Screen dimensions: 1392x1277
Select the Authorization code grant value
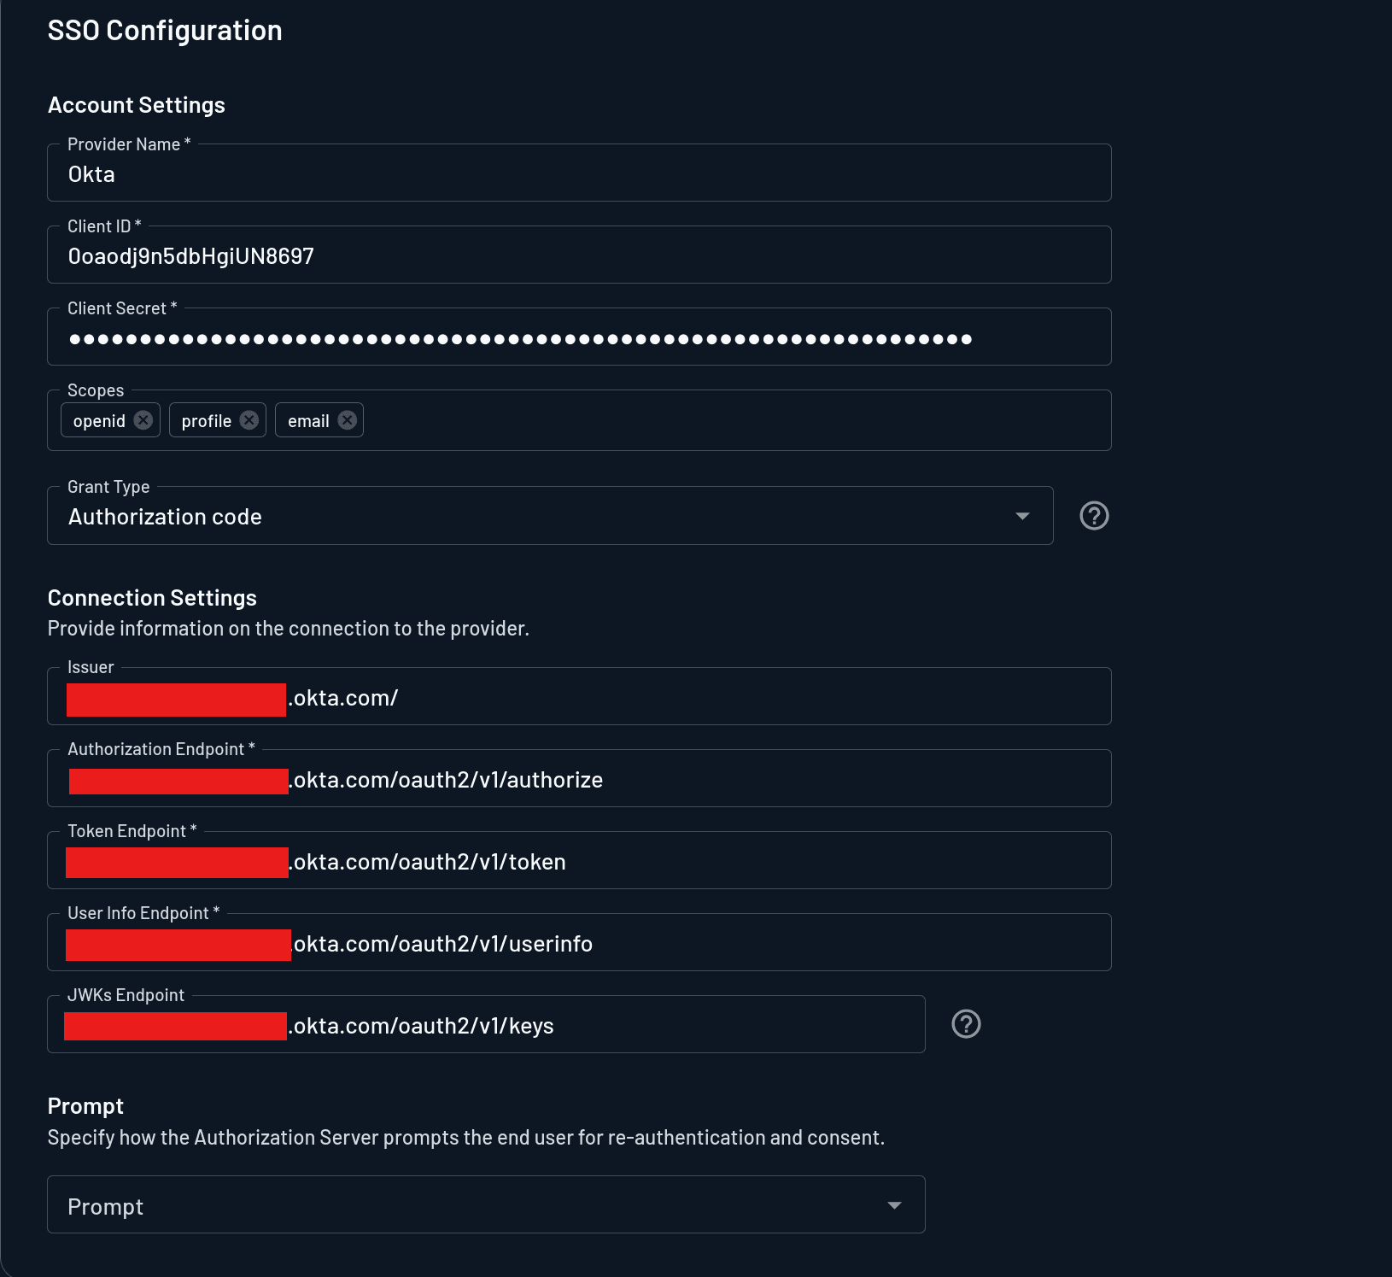[165, 516]
